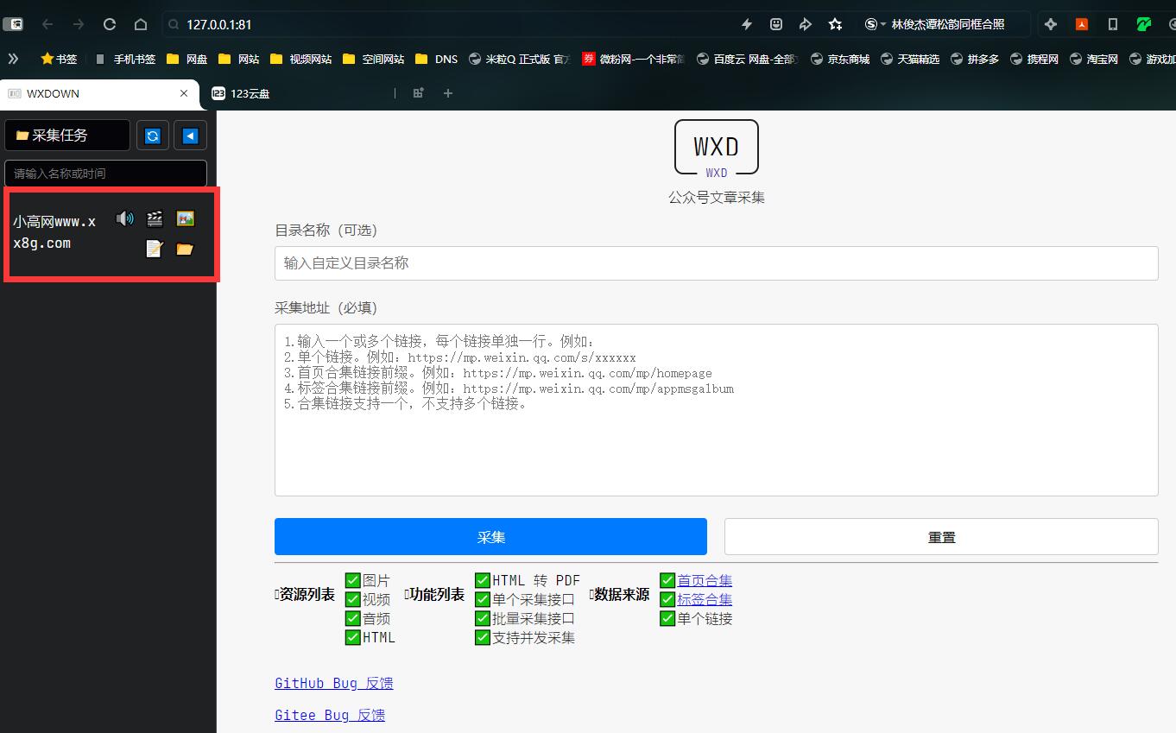Open the orange PDF extension icon

pos(1082,24)
